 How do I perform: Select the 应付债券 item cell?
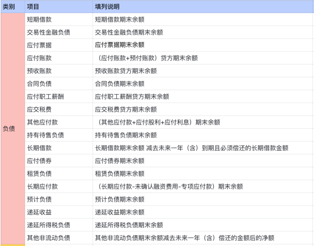click(x=59, y=161)
